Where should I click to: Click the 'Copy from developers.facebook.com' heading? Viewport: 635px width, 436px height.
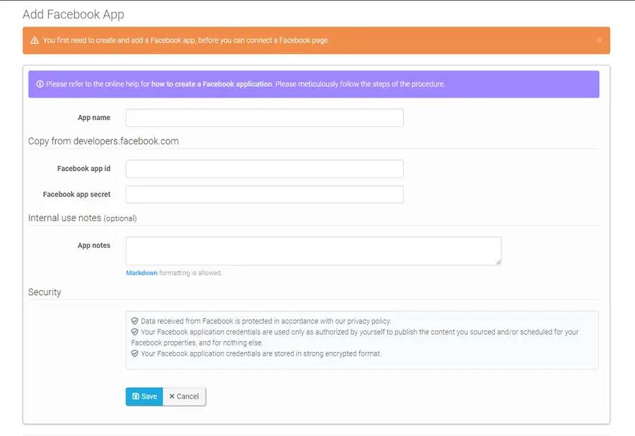104,141
